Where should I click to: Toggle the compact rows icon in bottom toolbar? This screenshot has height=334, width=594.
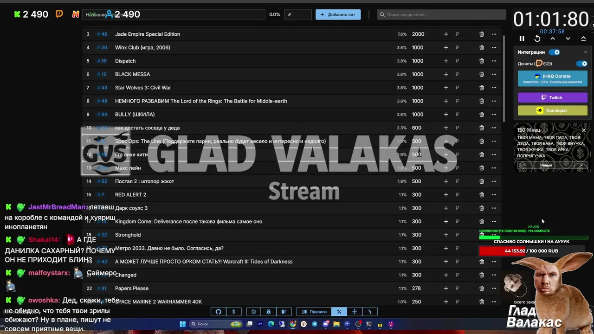(x=355, y=312)
